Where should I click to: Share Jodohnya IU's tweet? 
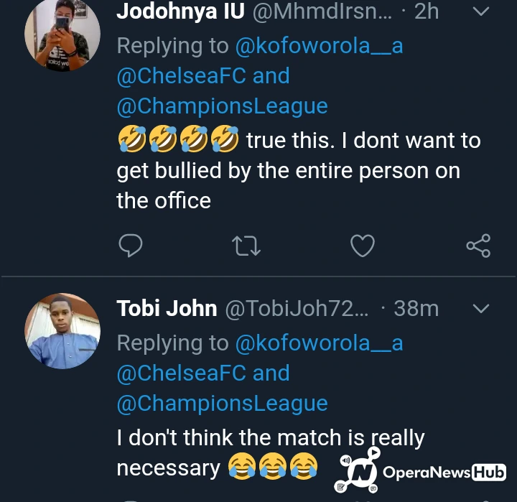pos(478,246)
